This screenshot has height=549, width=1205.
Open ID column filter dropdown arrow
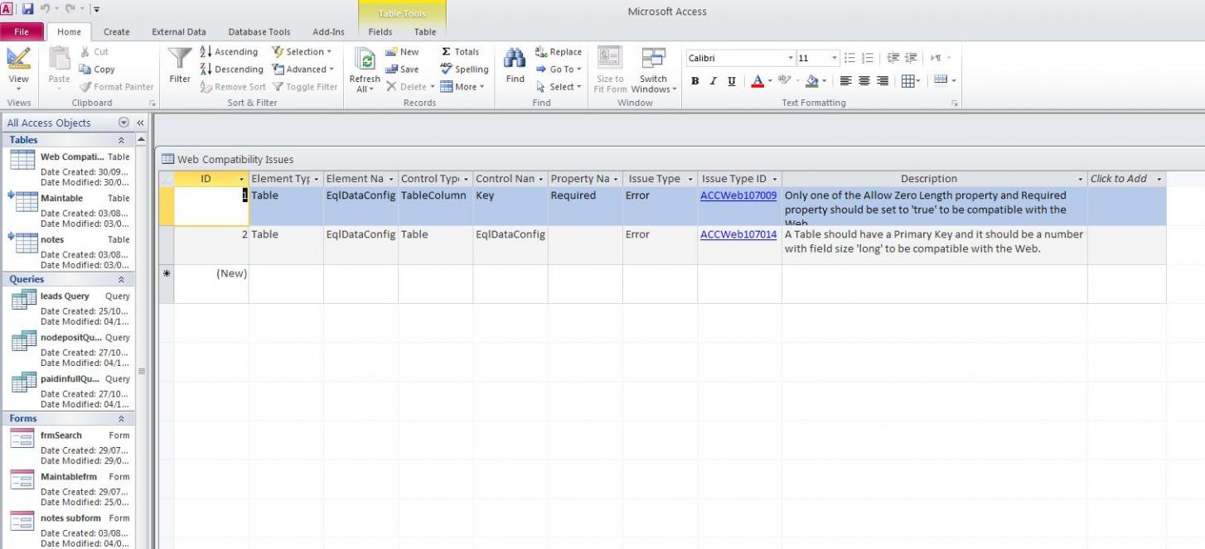click(242, 179)
